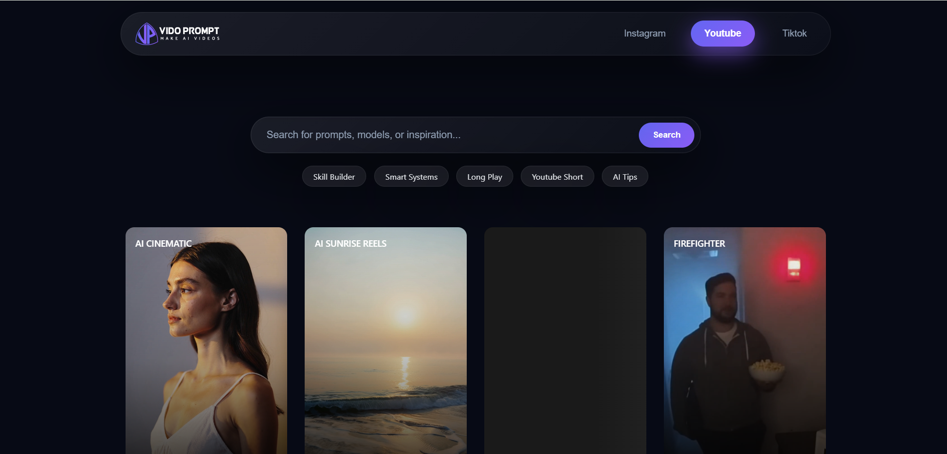This screenshot has height=454, width=947.
Task: Open the AI Tips category
Action: [624, 176]
